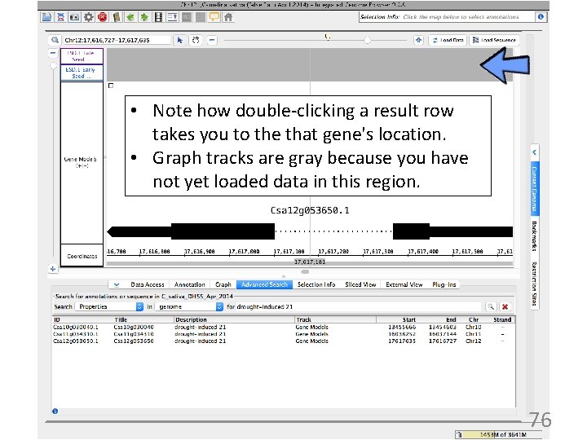Click the chromosome coordinates input field

click(116, 40)
